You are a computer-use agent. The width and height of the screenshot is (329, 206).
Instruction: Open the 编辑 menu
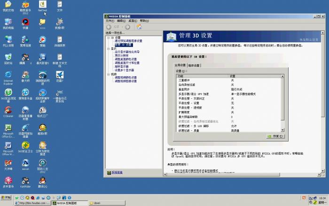click(x=121, y=21)
